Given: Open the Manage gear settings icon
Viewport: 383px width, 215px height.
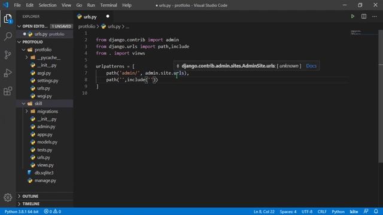Looking at the screenshot, I should (x=8, y=197).
